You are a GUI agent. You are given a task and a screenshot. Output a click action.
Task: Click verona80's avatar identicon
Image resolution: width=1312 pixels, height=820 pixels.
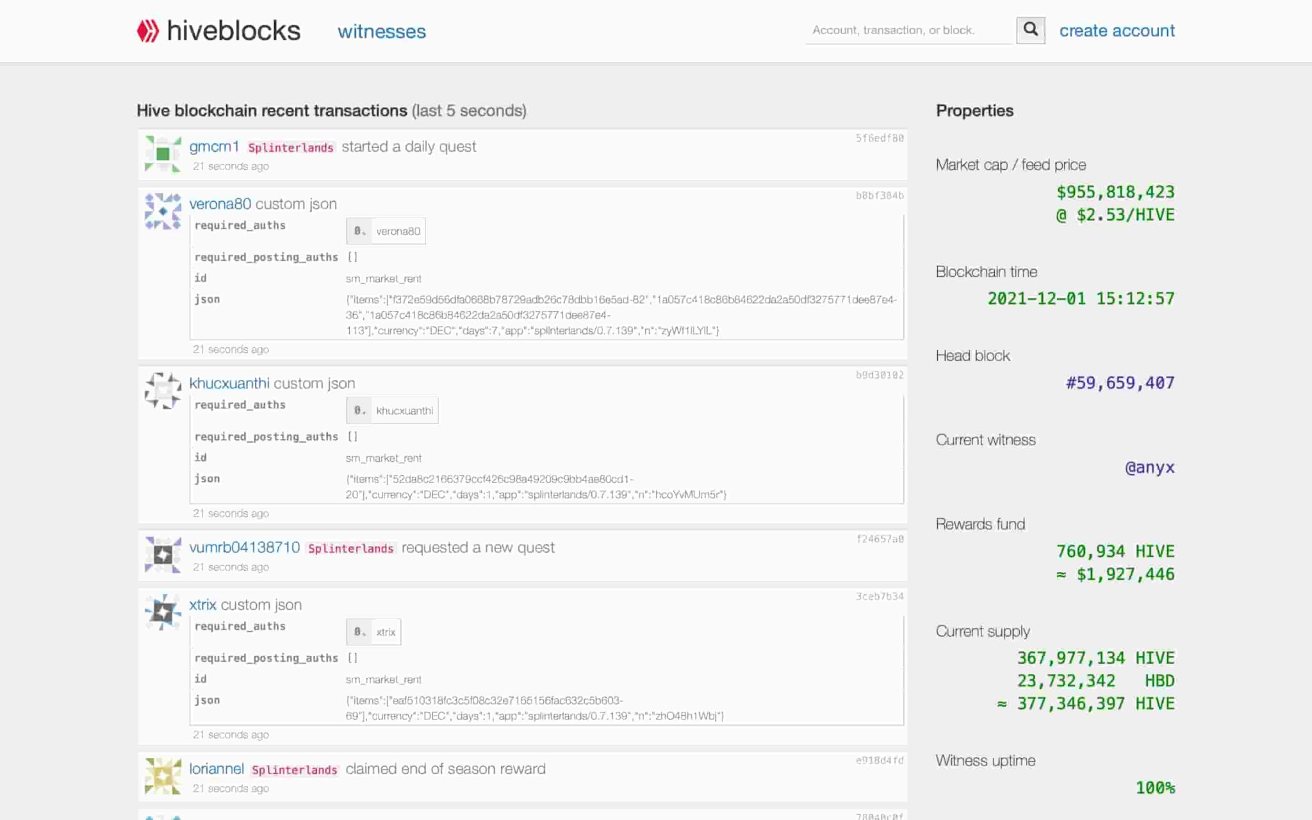[x=163, y=211]
